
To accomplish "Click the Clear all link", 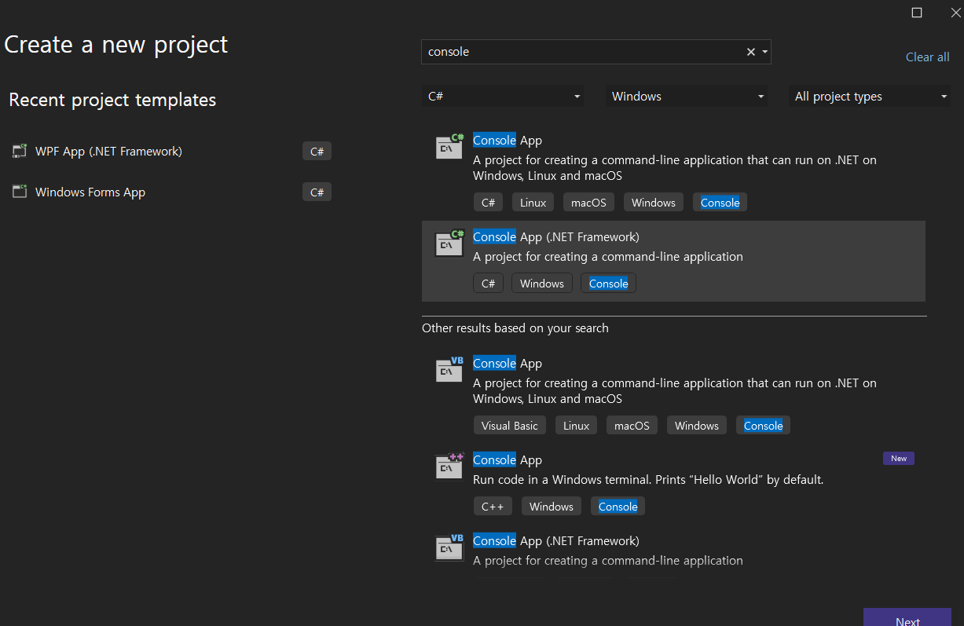I will (928, 57).
